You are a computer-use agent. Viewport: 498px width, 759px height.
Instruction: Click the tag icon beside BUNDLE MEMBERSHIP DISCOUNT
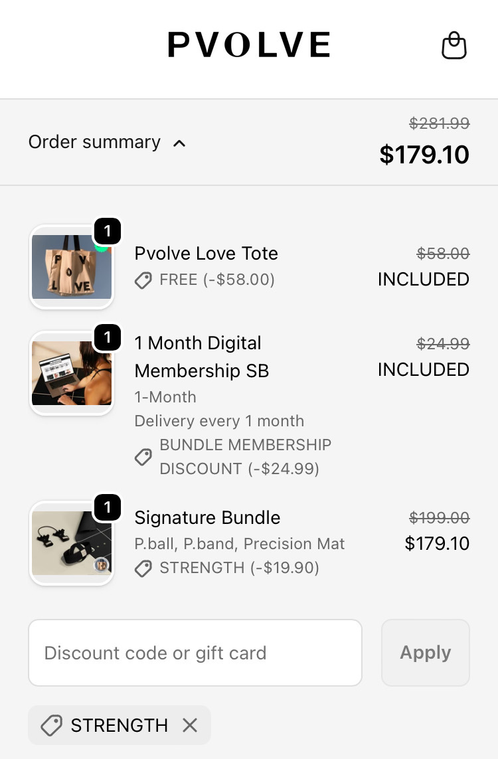pos(143,456)
